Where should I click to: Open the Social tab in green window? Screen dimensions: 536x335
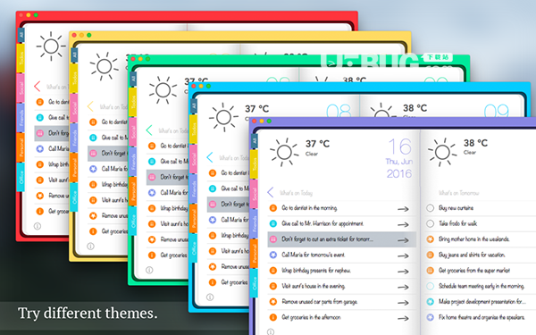pos(132,131)
